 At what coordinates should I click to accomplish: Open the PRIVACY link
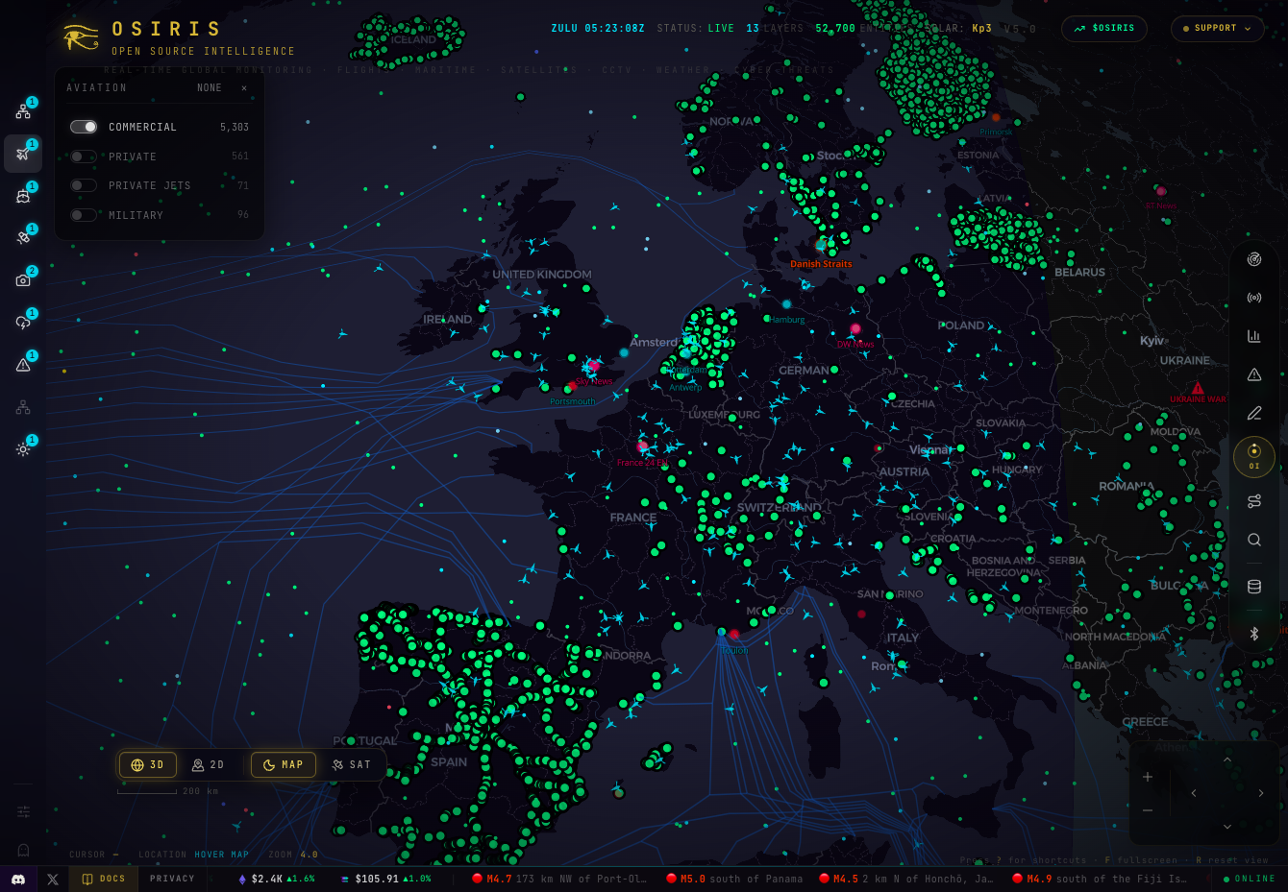172,879
